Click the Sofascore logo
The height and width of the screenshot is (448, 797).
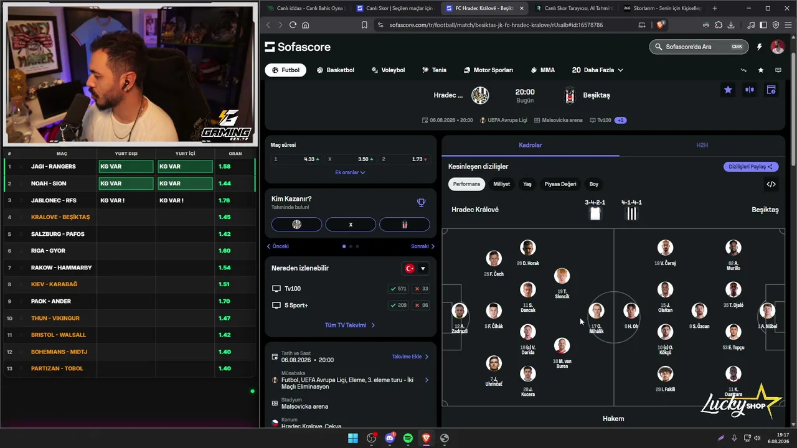pyautogui.click(x=298, y=47)
